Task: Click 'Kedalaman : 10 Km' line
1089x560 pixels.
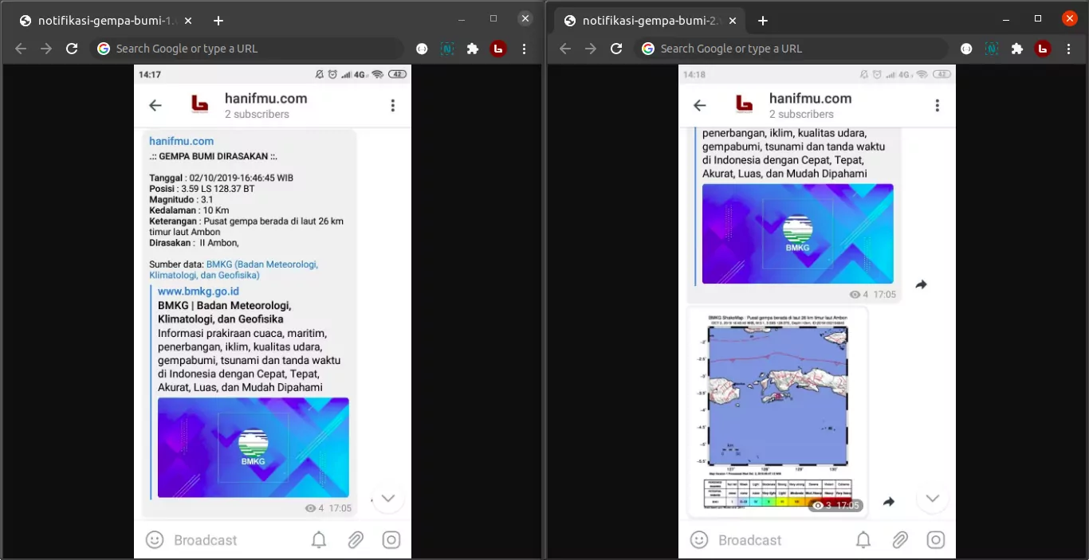Action: 189,210
